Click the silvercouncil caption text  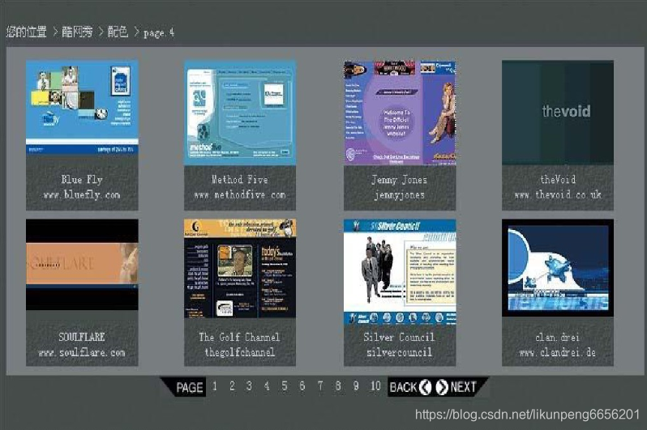[400, 352]
